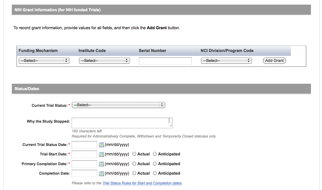Open calendar for Primary Completion Date

tap(101, 164)
